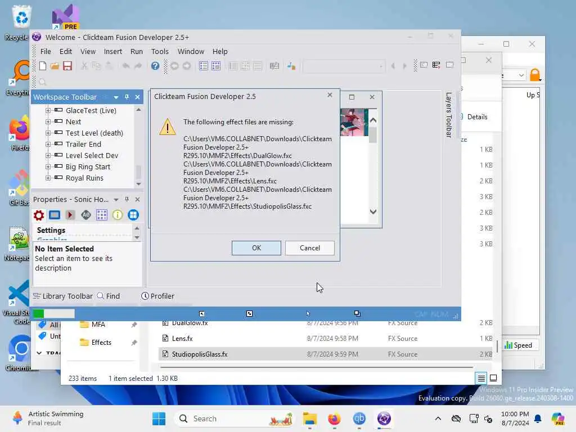The height and width of the screenshot is (432, 576).
Task: Expand the Big Ring Start tree node
Action: pos(48,166)
